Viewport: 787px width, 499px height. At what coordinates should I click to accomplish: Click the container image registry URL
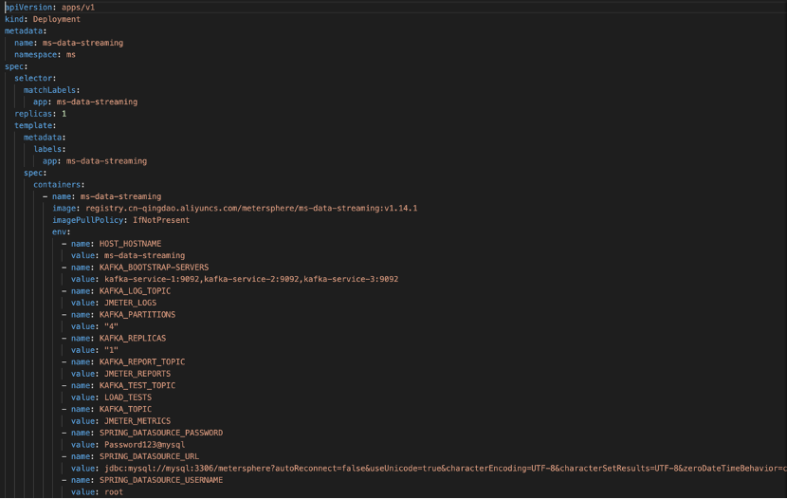tap(251, 209)
